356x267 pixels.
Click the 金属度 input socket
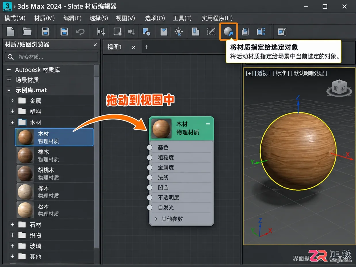point(150,167)
